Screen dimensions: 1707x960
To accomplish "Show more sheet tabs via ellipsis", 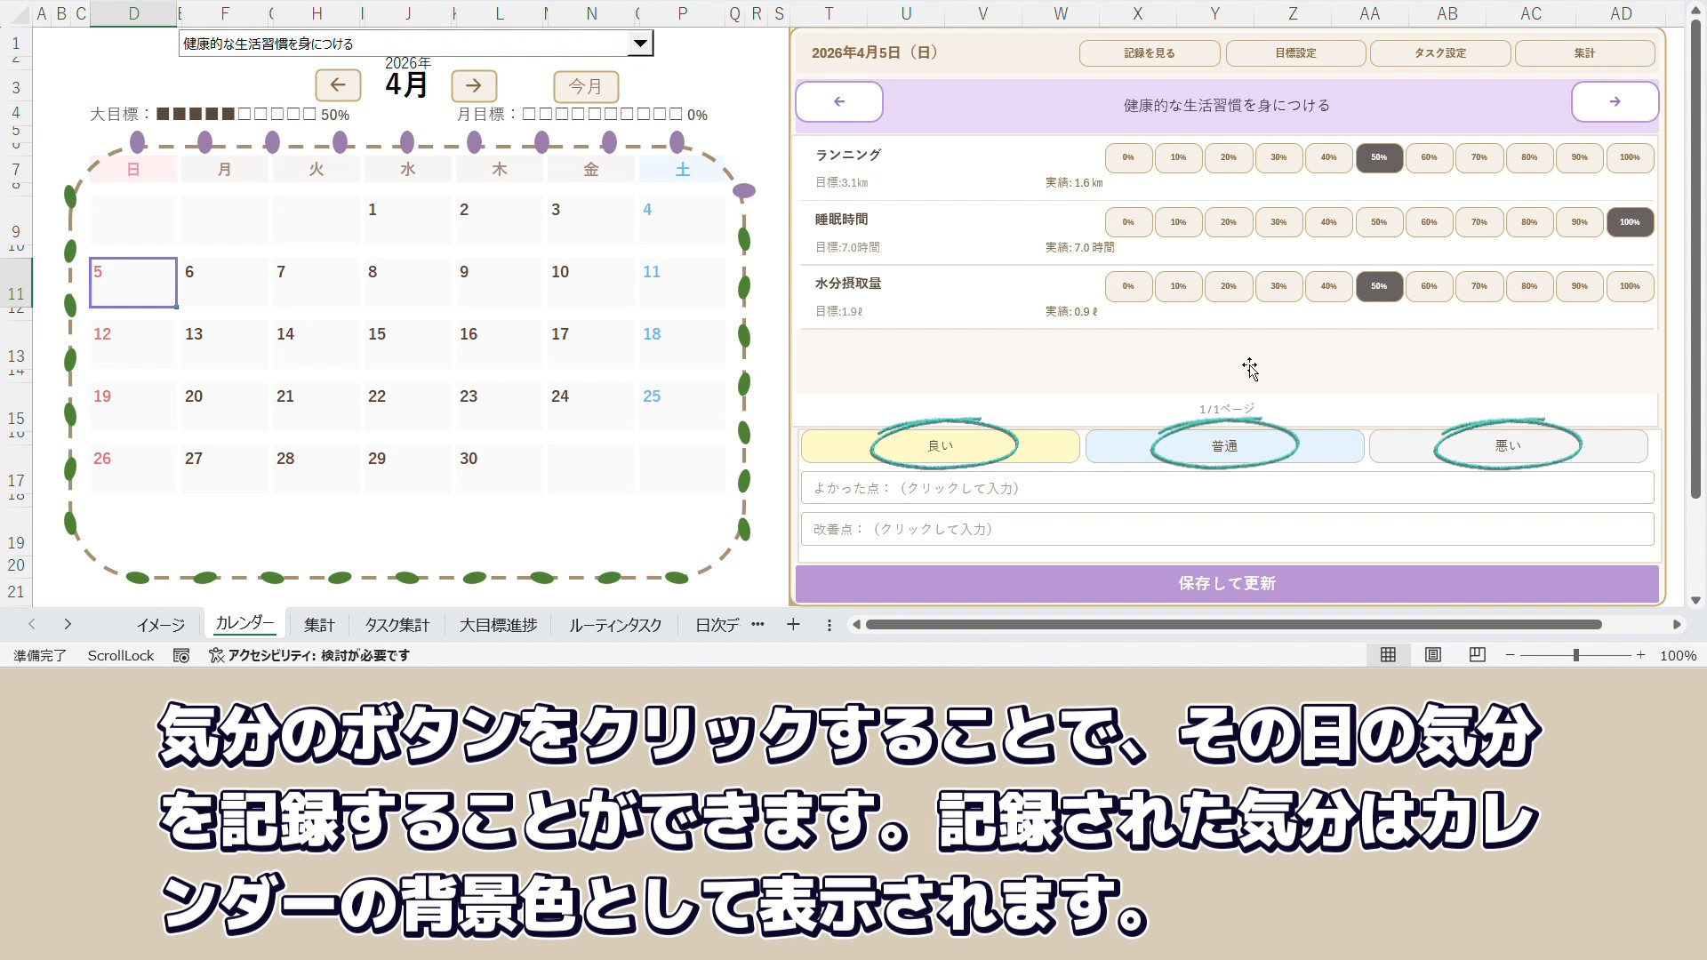I will coord(757,625).
